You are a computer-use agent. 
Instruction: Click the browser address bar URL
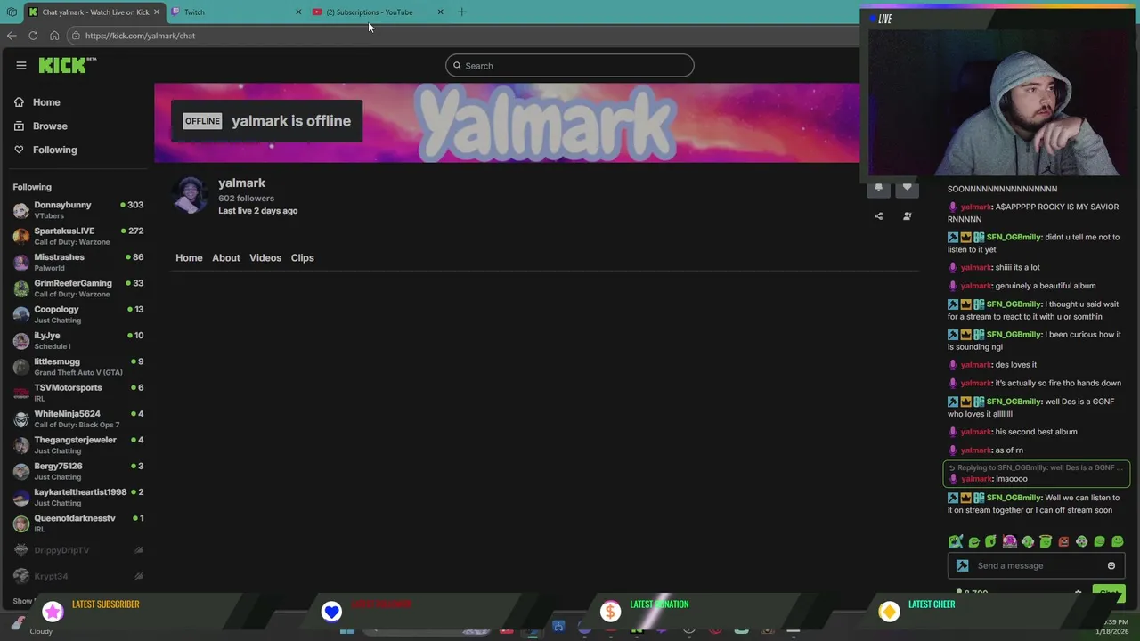point(140,36)
